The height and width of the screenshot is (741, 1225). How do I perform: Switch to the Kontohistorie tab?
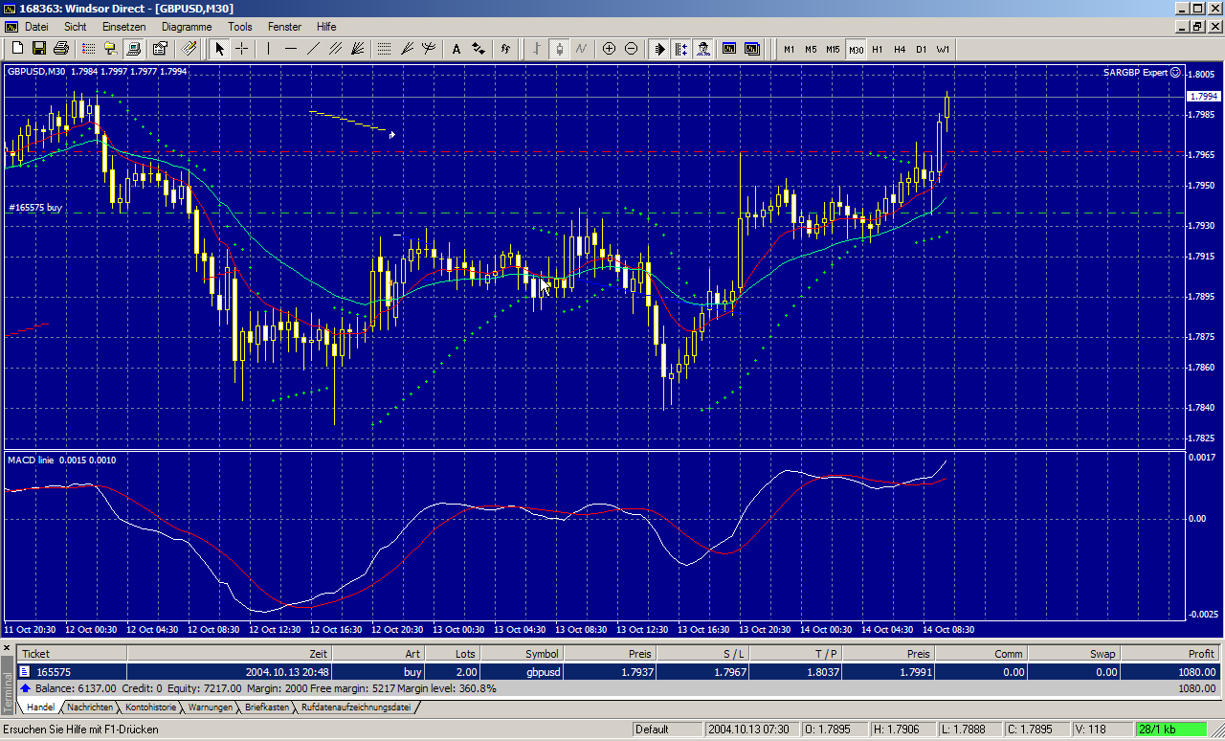click(151, 707)
